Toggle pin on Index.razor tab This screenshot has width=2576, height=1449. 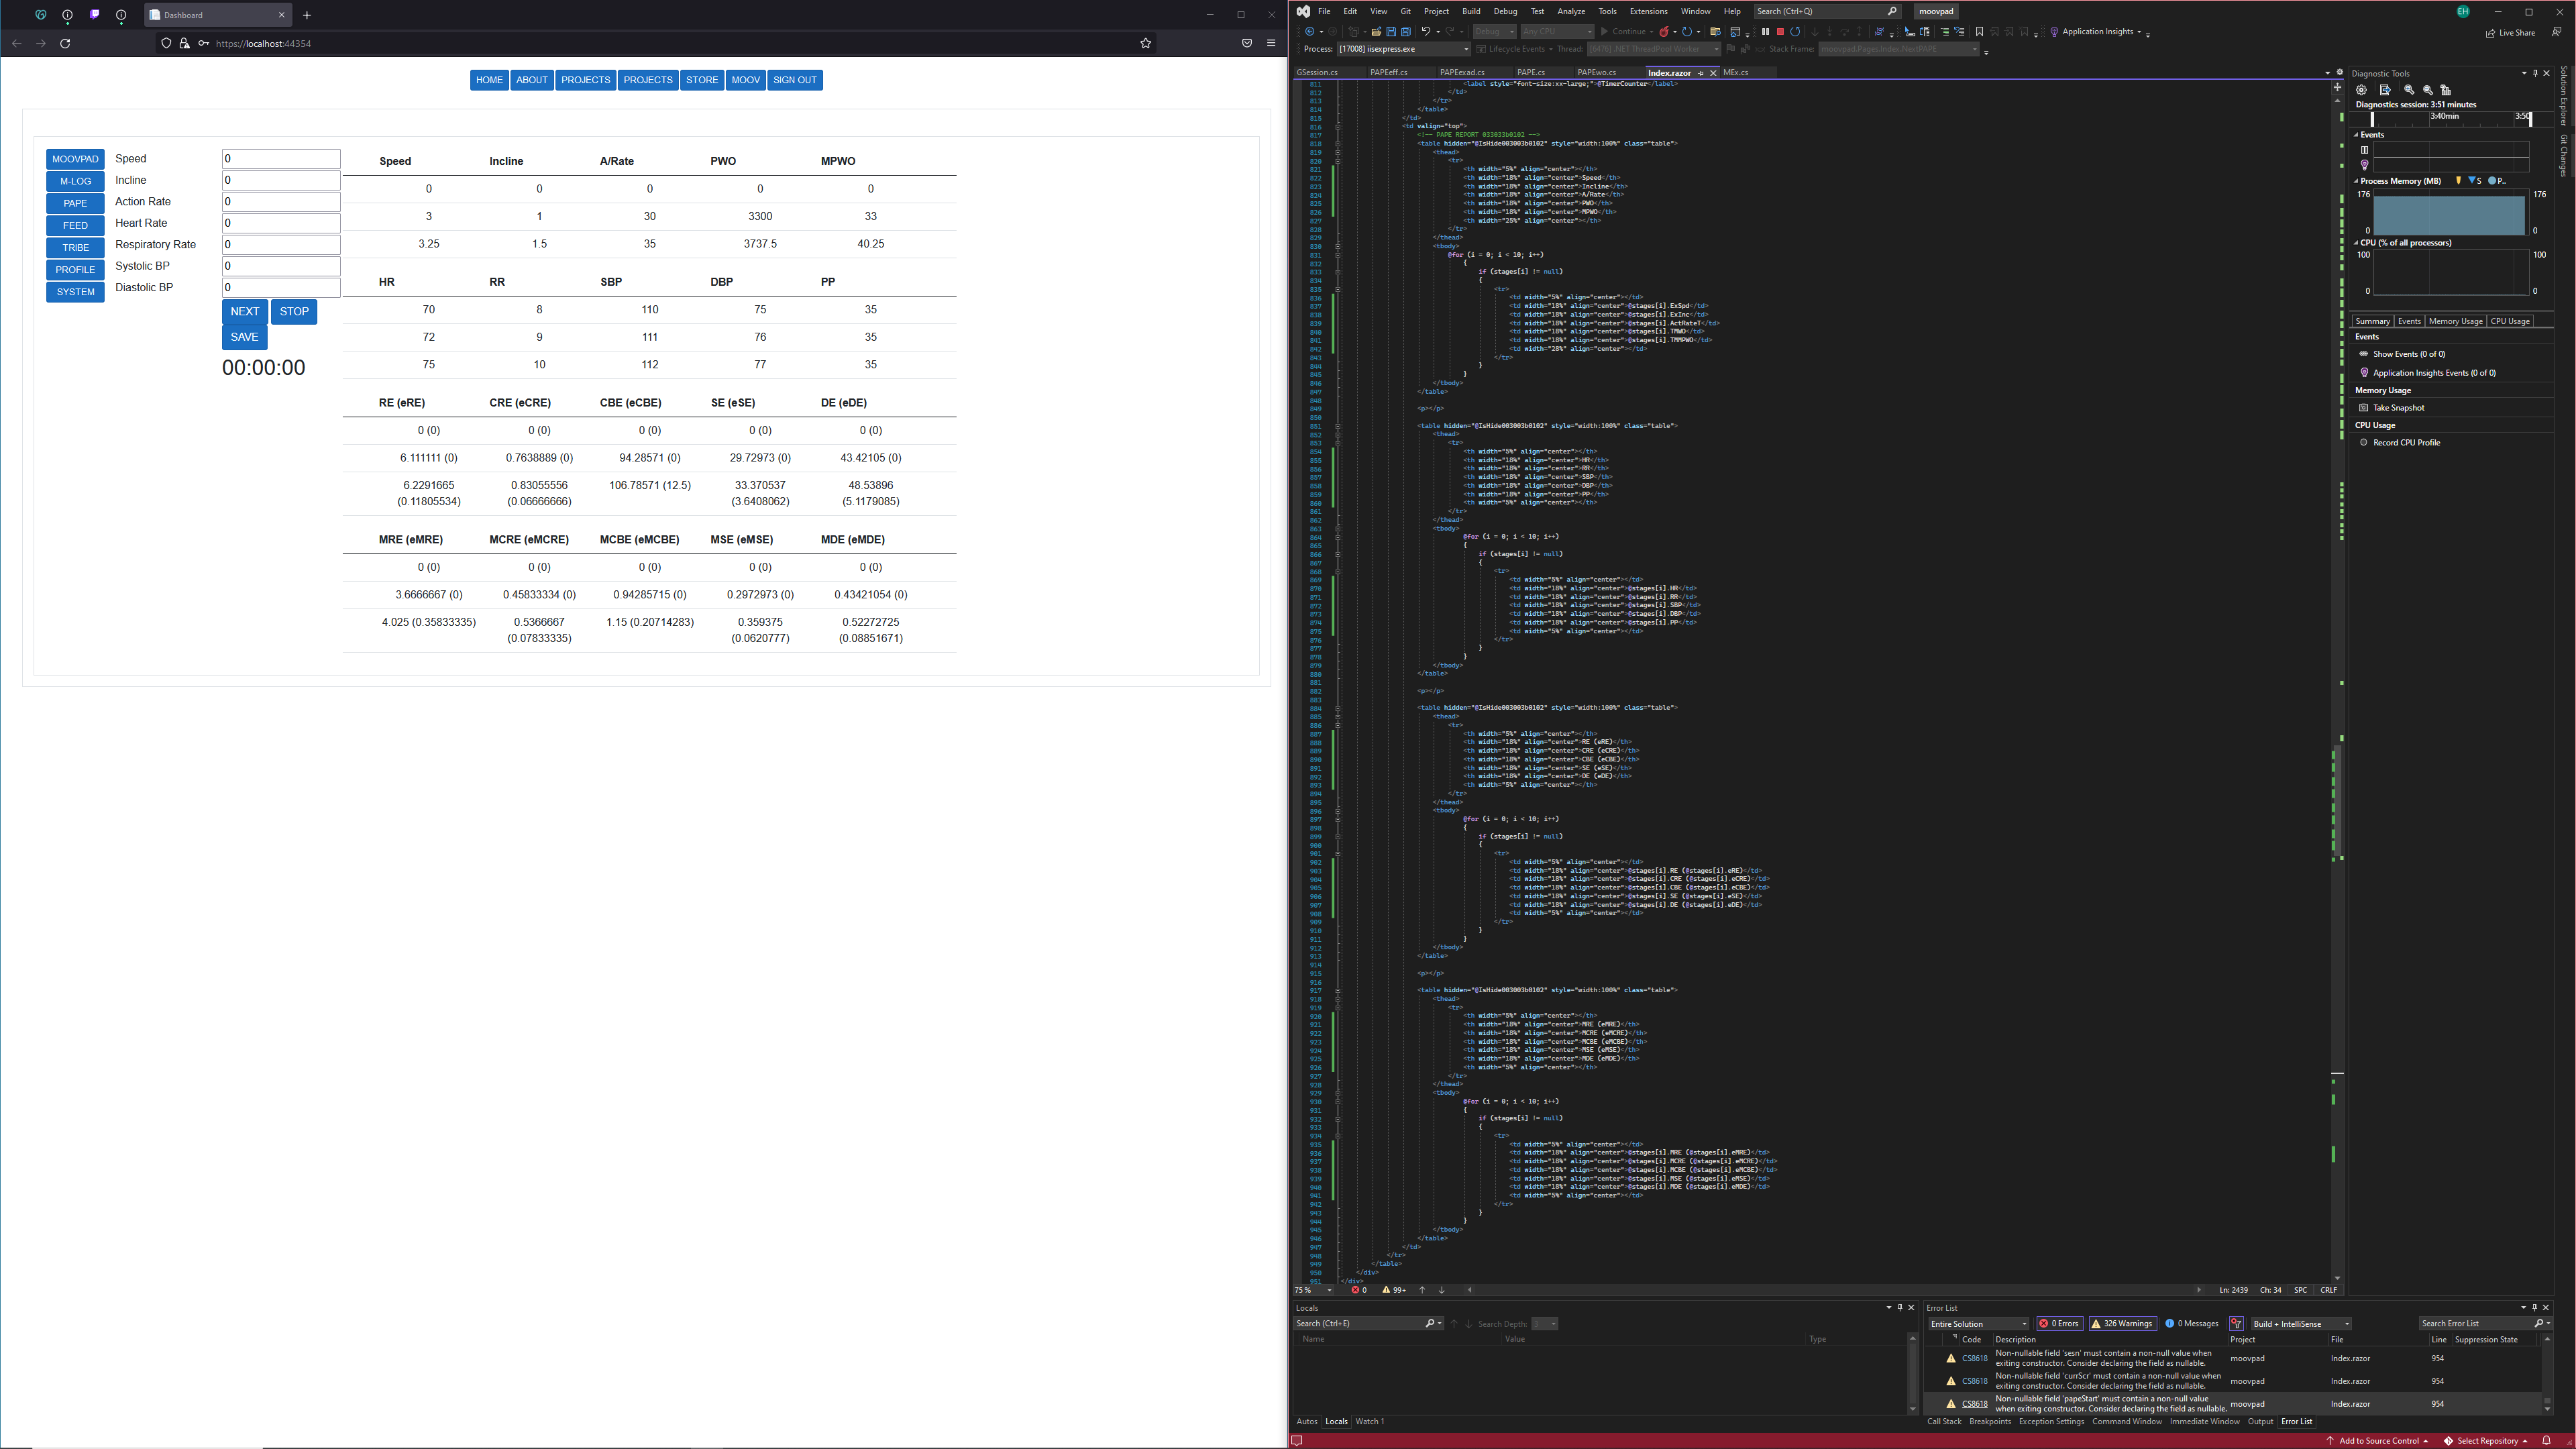point(1701,73)
